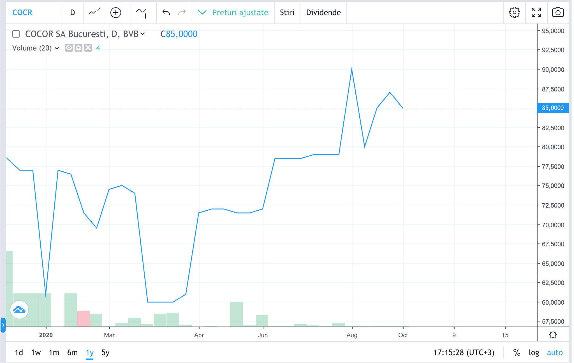
Task: Click the 75,0000 price axis label
Action: tap(553, 186)
